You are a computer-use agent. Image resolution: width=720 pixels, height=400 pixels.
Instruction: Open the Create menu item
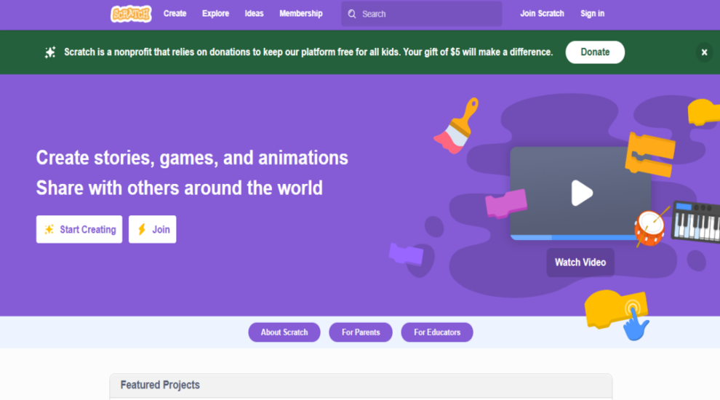tap(175, 14)
